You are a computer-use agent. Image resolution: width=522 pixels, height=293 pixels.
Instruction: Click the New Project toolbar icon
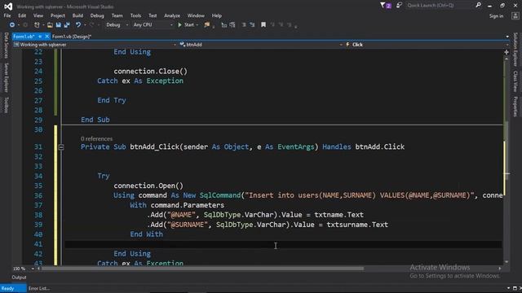(x=37, y=25)
